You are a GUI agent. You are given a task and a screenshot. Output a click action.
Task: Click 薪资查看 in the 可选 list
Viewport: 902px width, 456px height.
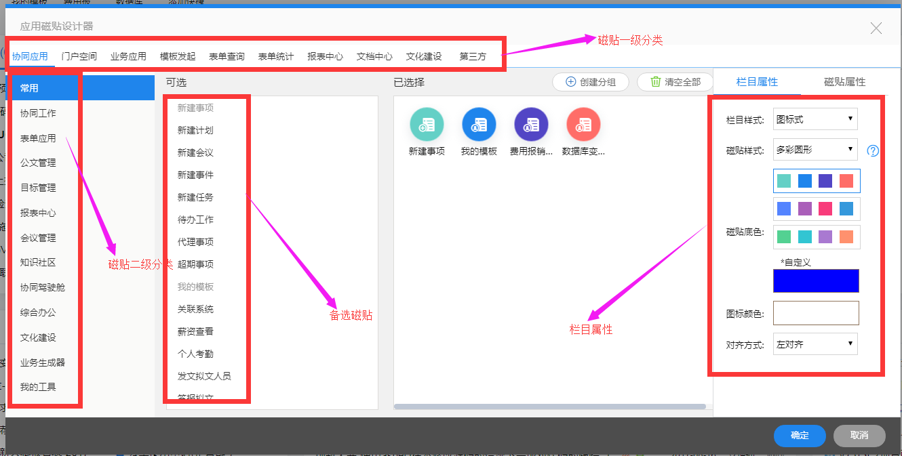tap(195, 331)
